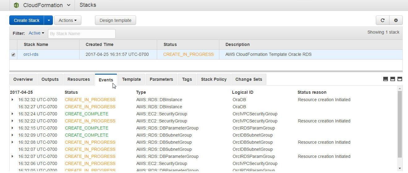Select the Events tab
This screenshot has height=173, width=408.
(106, 80)
